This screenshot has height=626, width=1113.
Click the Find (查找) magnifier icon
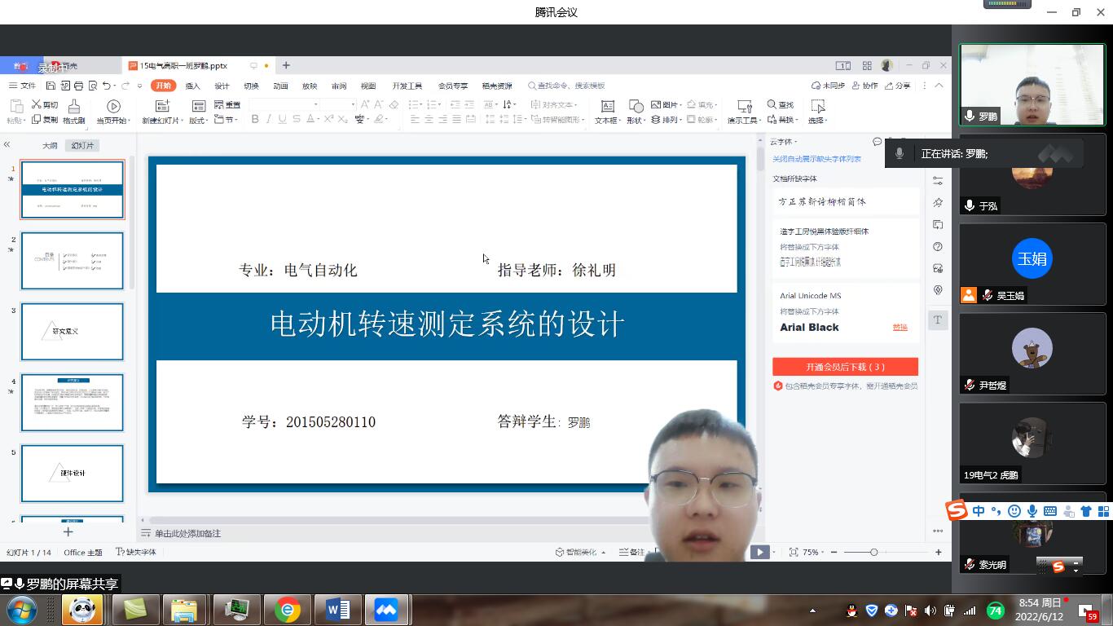click(x=772, y=104)
